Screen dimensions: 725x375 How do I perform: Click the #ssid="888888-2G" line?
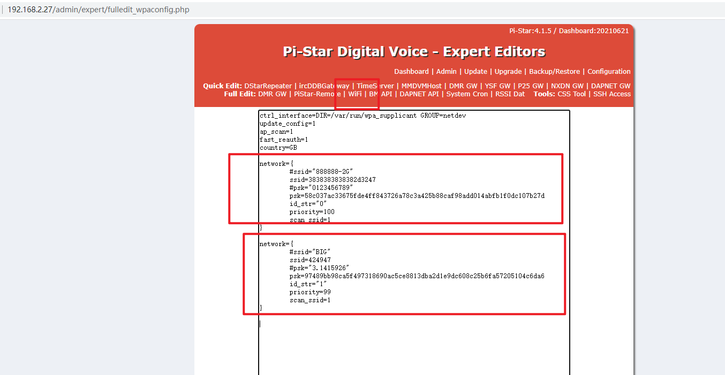point(321,172)
